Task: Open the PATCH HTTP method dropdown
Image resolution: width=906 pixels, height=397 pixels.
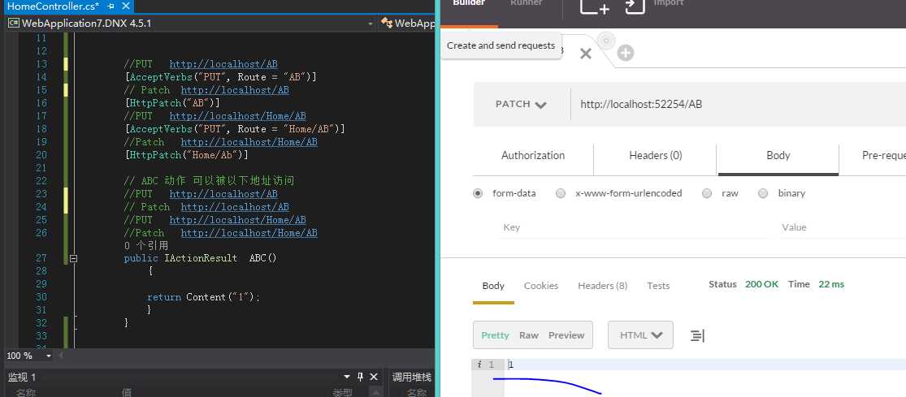Action: (521, 105)
